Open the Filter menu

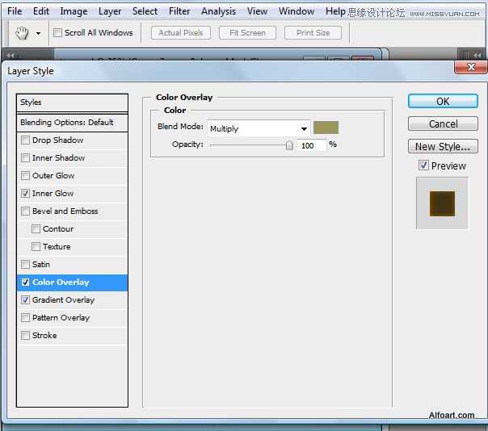(x=179, y=11)
